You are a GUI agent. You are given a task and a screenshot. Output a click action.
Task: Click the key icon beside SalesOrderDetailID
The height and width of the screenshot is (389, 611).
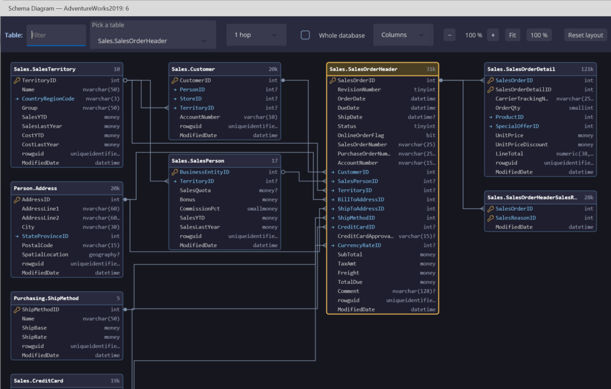coord(490,89)
